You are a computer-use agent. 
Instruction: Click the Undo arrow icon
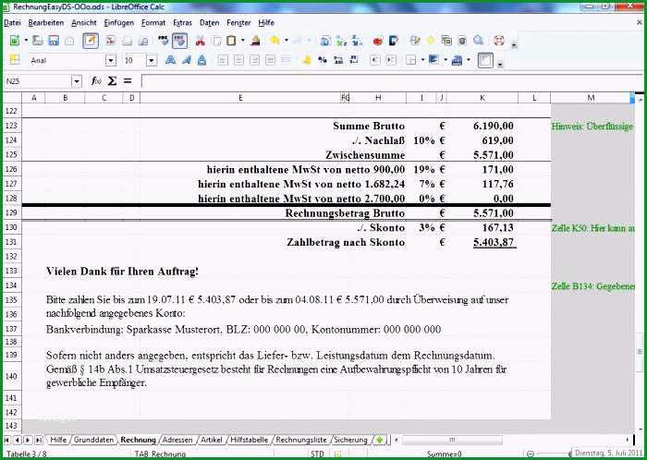pos(275,41)
